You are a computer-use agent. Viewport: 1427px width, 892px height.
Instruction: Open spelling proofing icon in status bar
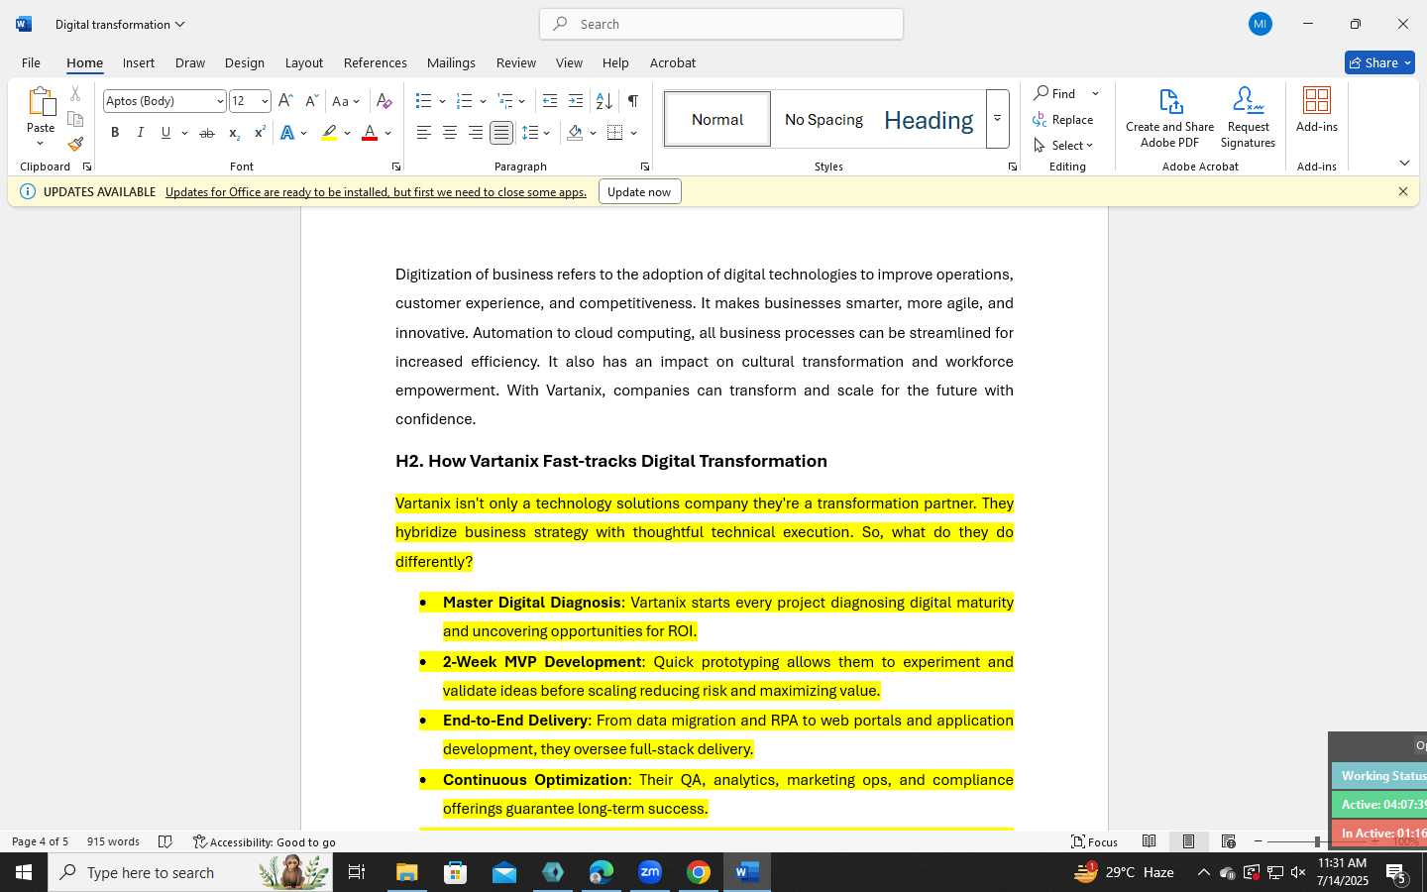coord(165,841)
